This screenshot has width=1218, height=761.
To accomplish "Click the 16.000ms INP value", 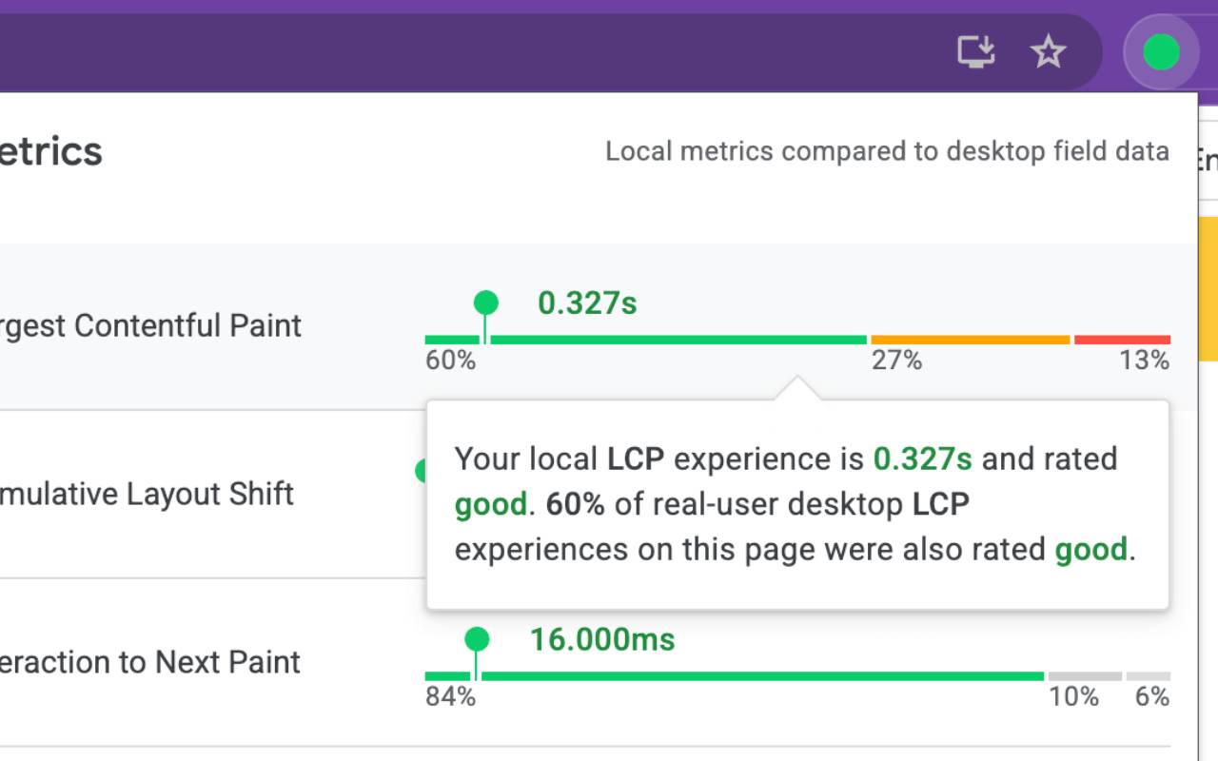I will point(601,639).
